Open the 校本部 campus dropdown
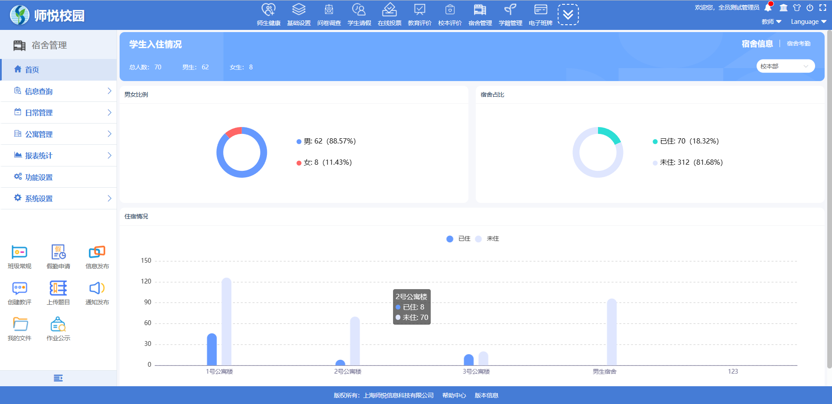 coord(785,66)
